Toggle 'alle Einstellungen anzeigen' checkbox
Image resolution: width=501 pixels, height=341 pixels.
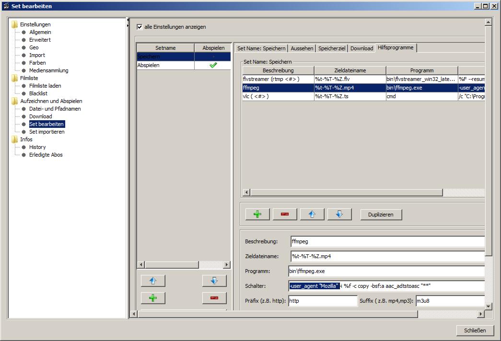pyautogui.click(x=140, y=27)
